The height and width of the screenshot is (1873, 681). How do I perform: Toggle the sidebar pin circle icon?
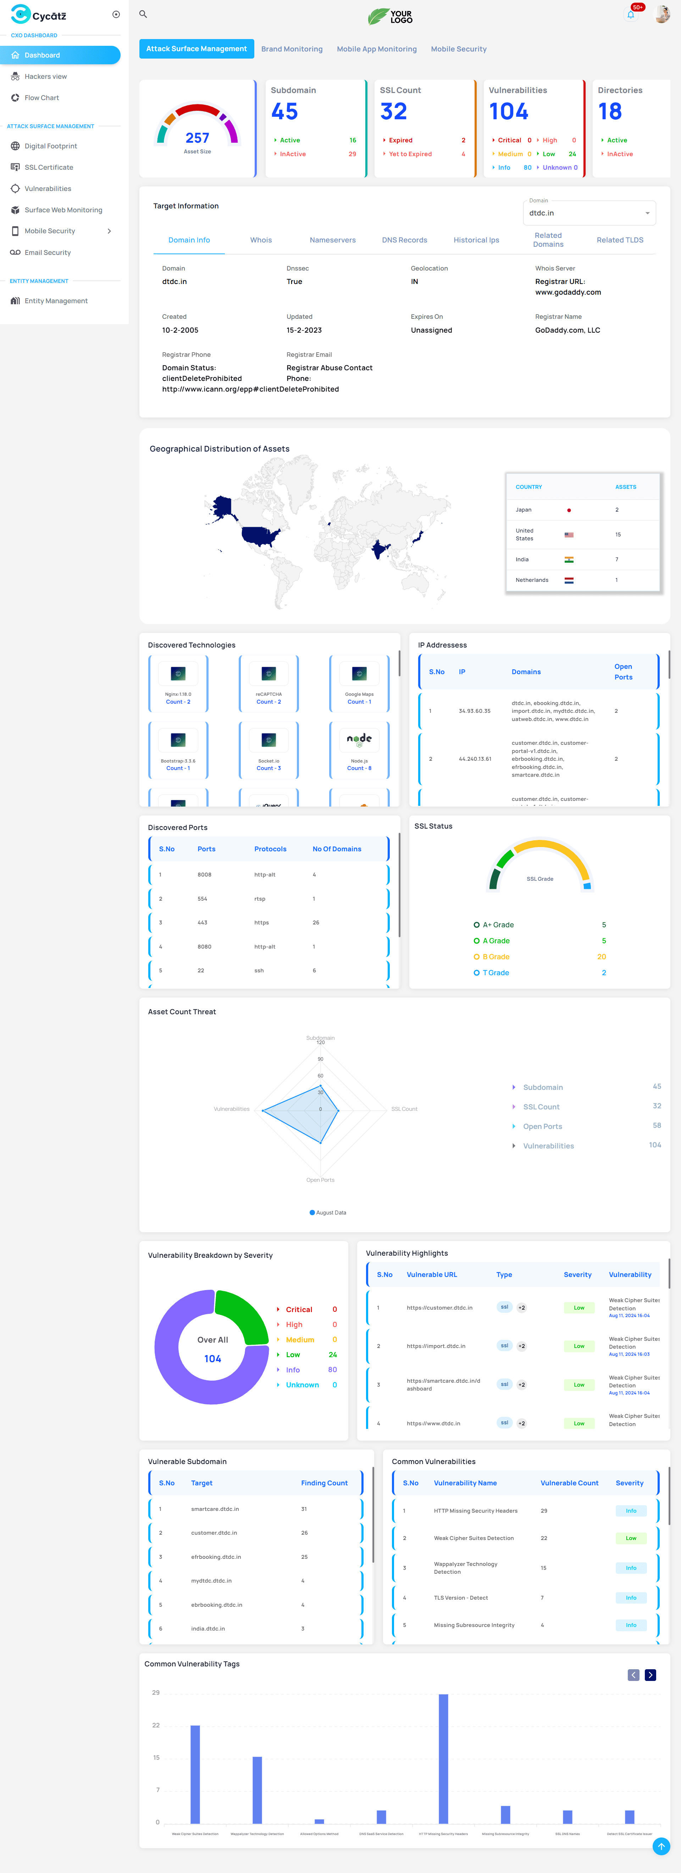pos(116,15)
